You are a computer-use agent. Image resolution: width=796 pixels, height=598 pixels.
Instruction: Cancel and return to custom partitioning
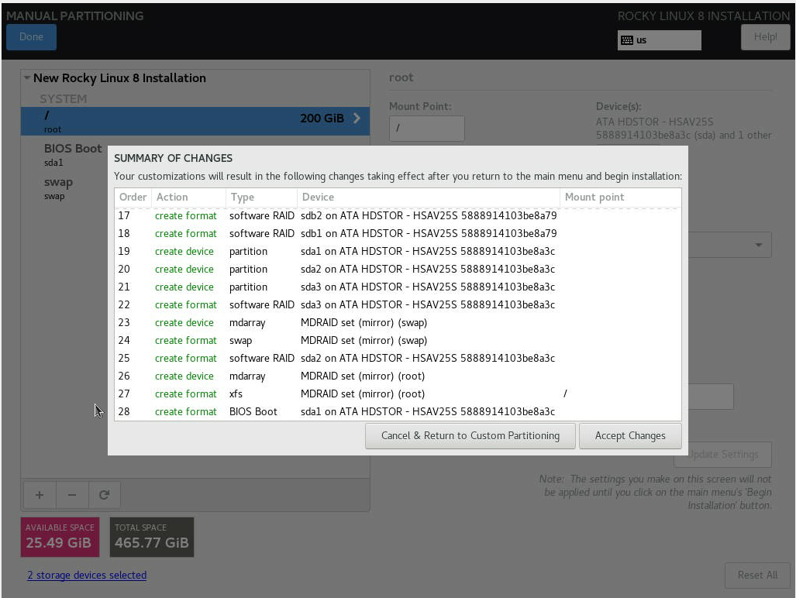(x=470, y=435)
